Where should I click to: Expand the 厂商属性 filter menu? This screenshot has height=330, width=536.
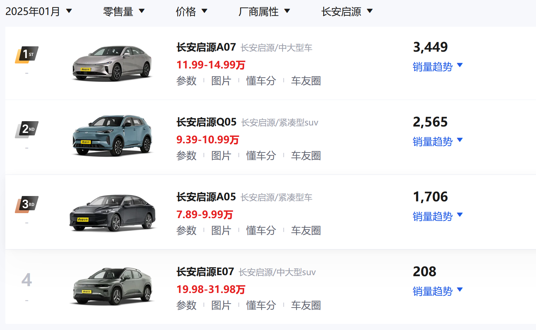264,11
